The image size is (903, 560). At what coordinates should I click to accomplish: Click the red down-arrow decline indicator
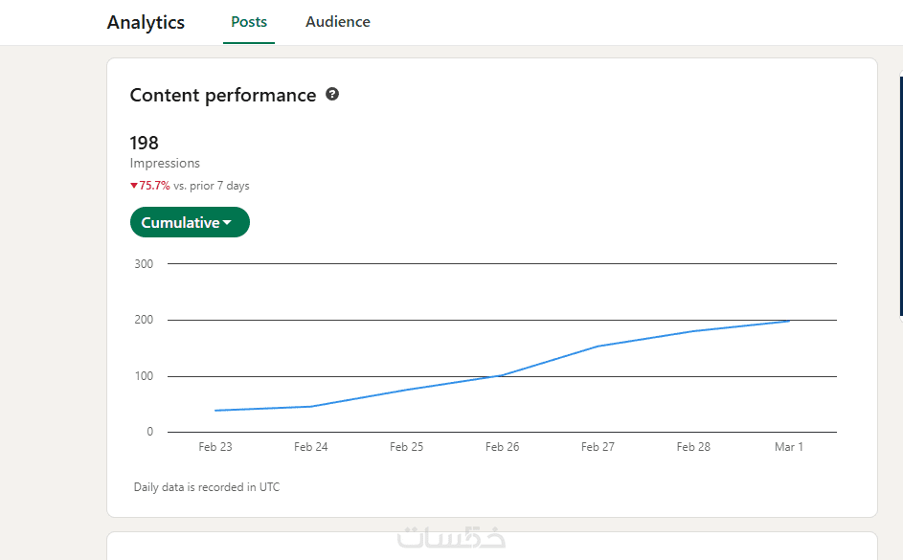134,186
